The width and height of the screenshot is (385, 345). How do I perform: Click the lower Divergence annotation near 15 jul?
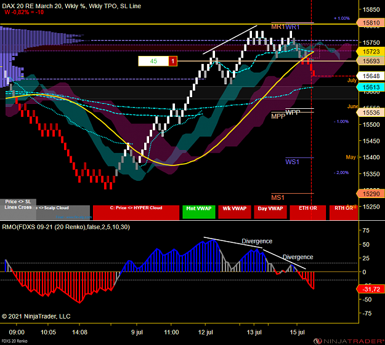point(298,257)
